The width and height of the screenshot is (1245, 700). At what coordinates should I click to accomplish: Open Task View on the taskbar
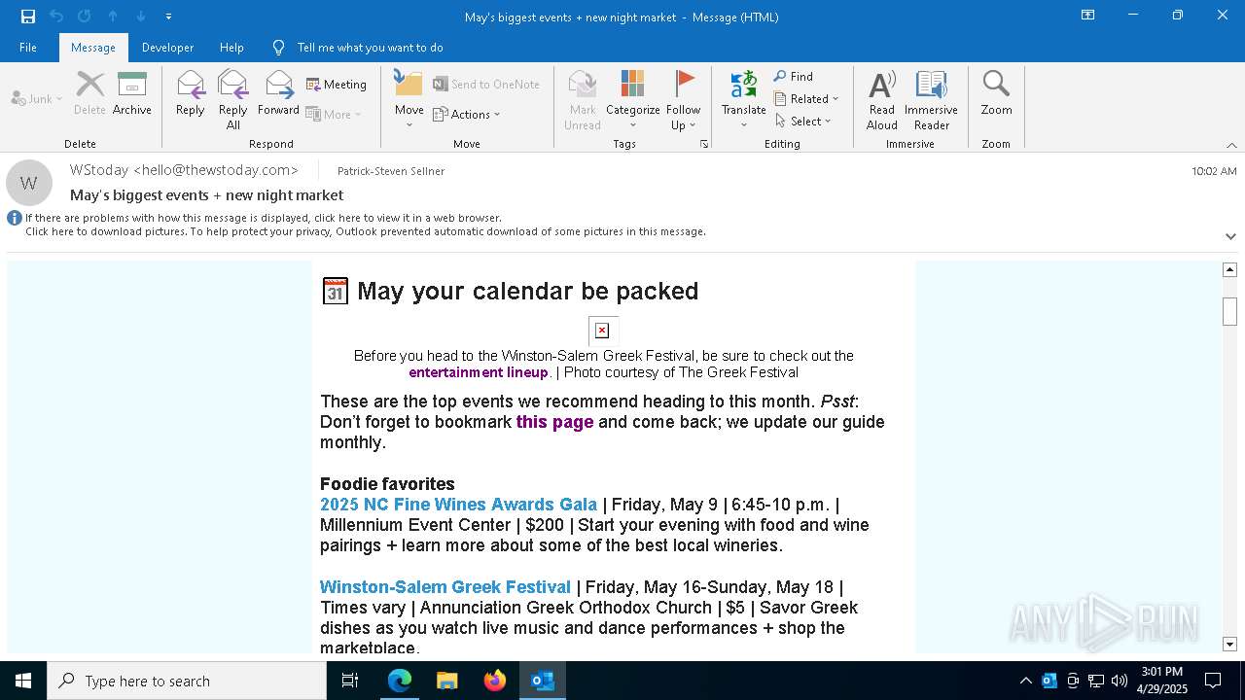pyautogui.click(x=350, y=681)
